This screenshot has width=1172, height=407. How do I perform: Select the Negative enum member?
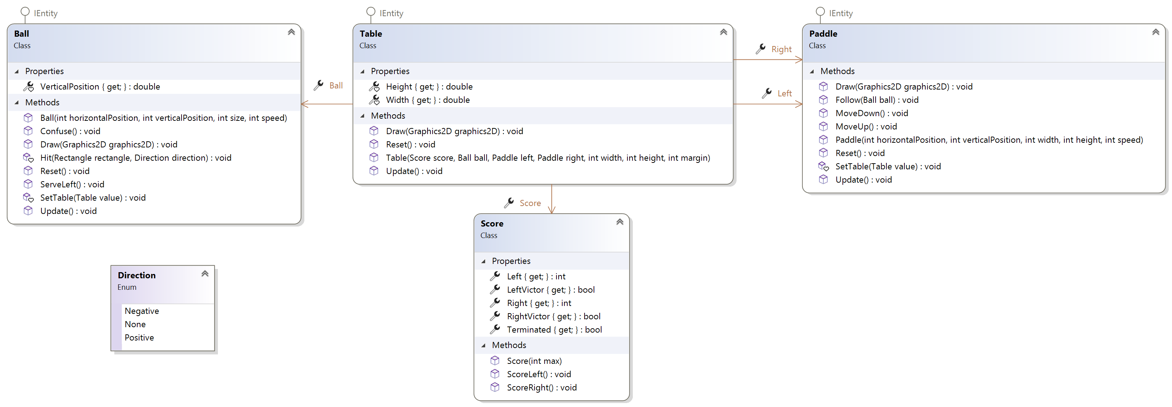click(x=142, y=311)
